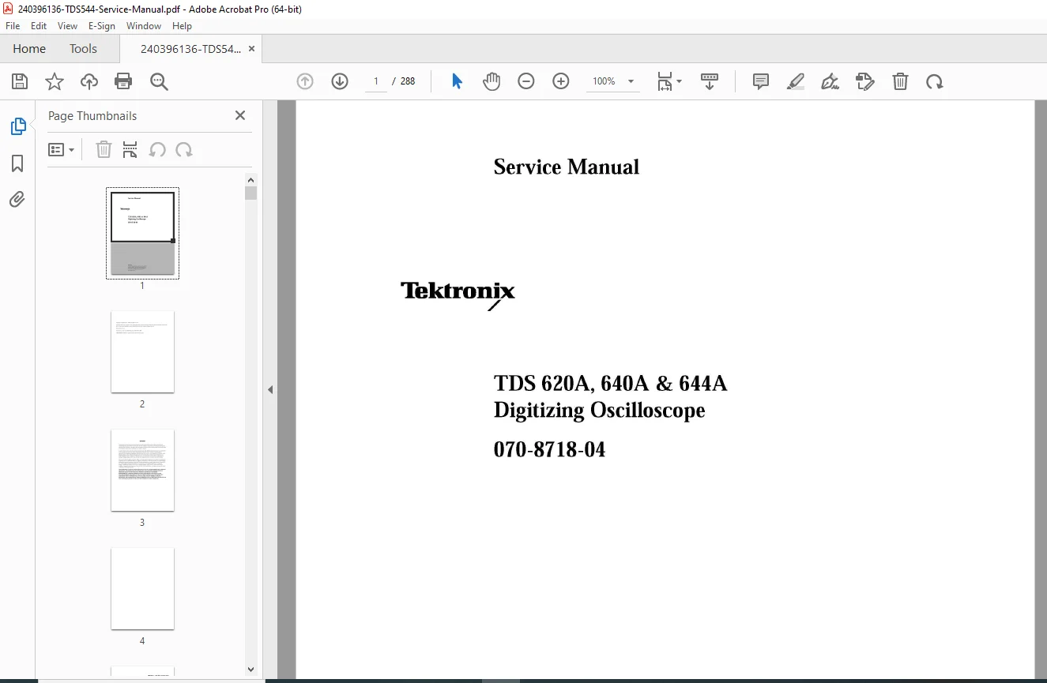
Task: Open the zoom level 100% dropdown
Action: click(x=613, y=81)
